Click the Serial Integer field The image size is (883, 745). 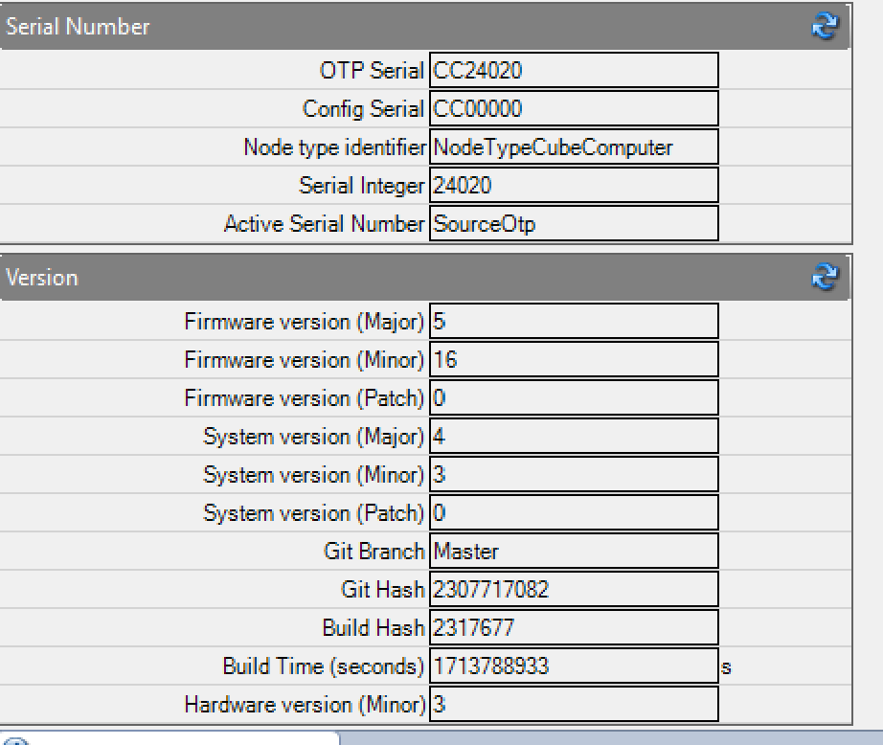point(574,185)
